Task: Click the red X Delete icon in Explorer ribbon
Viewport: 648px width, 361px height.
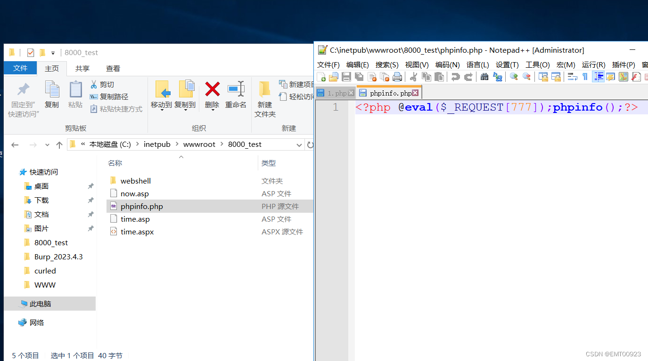Action: pos(213,88)
